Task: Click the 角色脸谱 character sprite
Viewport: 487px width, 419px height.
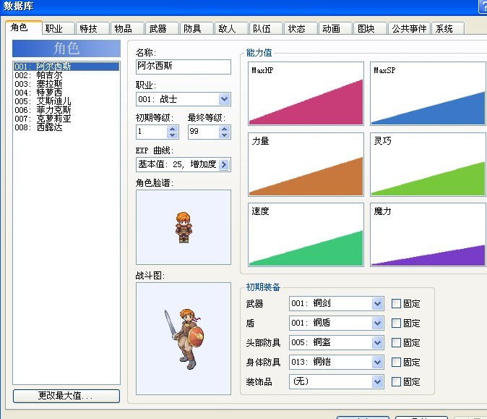Action: point(184,227)
